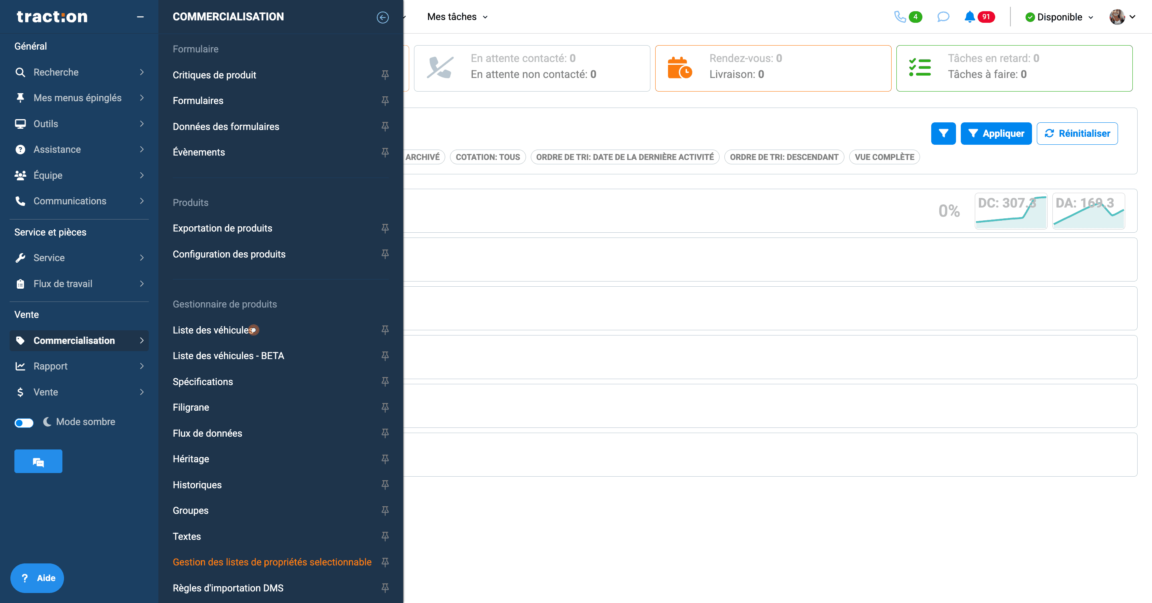Click the date de la dernière activité chip
The image size is (1152, 603).
click(624, 157)
